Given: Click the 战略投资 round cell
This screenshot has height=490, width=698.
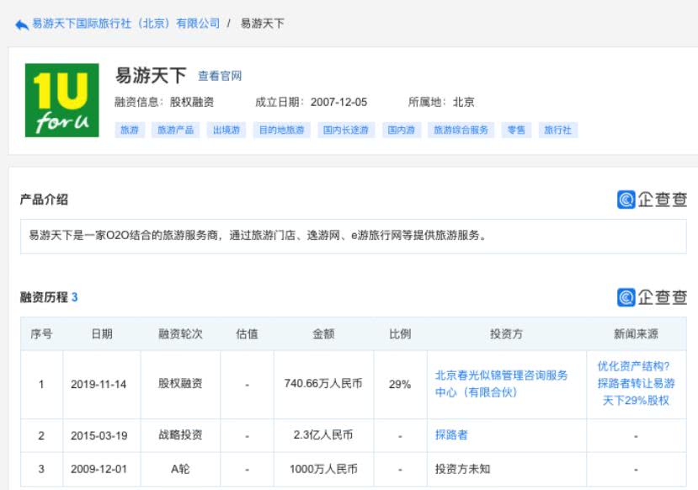Looking at the screenshot, I should pyautogui.click(x=180, y=434).
